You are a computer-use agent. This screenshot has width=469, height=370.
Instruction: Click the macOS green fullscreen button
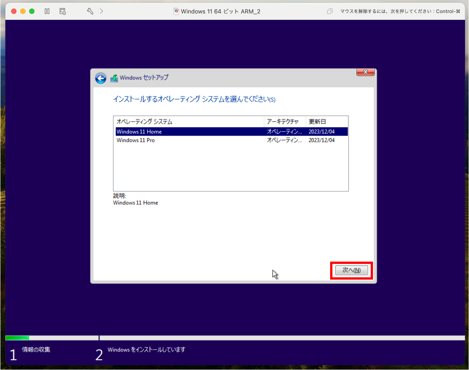(32, 11)
